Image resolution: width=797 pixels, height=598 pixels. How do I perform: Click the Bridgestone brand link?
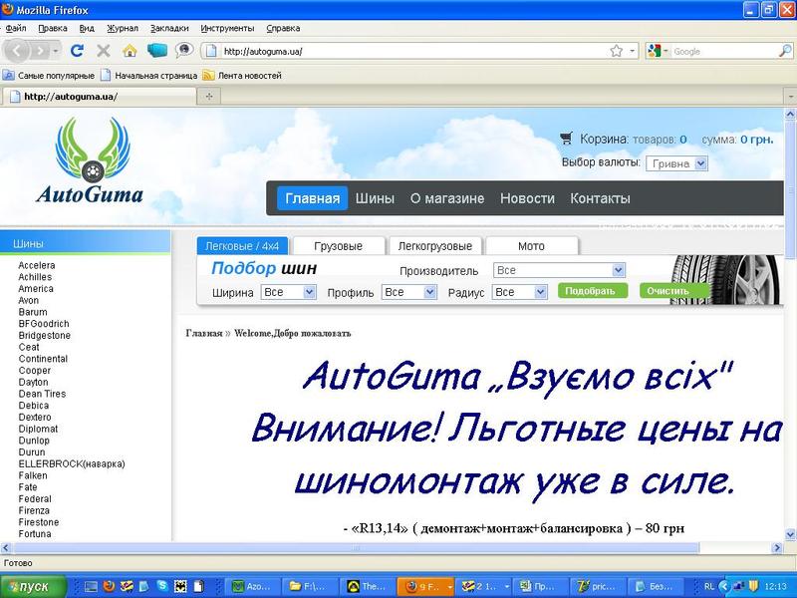coord(46,335)
